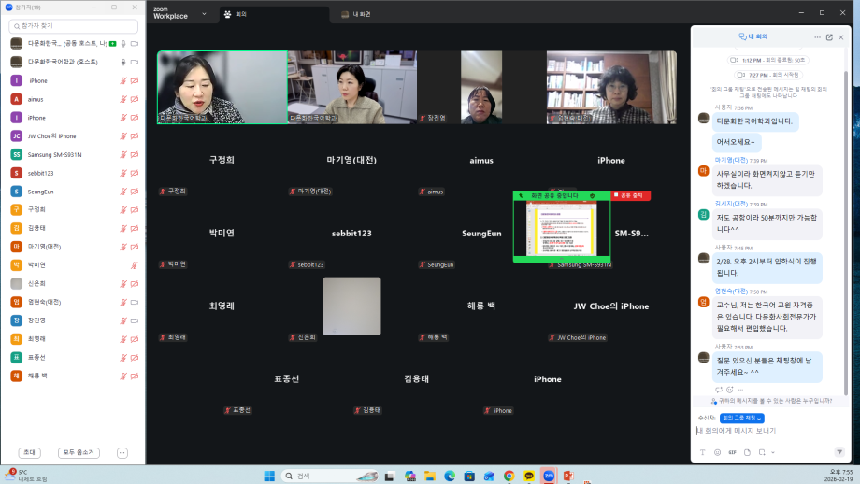This screenshot has height=484, width=860.
Task: Open PowerPoint from the taskbar
Action: pos(568,476)
